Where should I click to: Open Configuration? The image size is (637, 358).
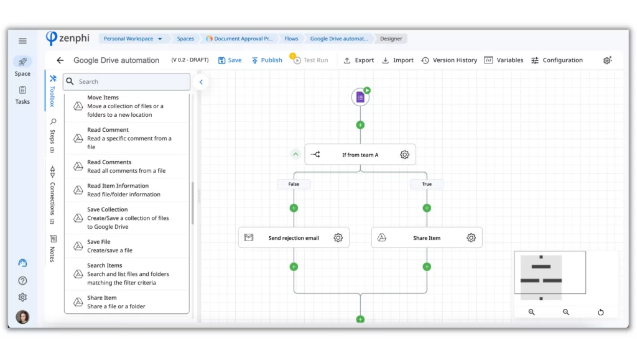[x=557, y=60]
